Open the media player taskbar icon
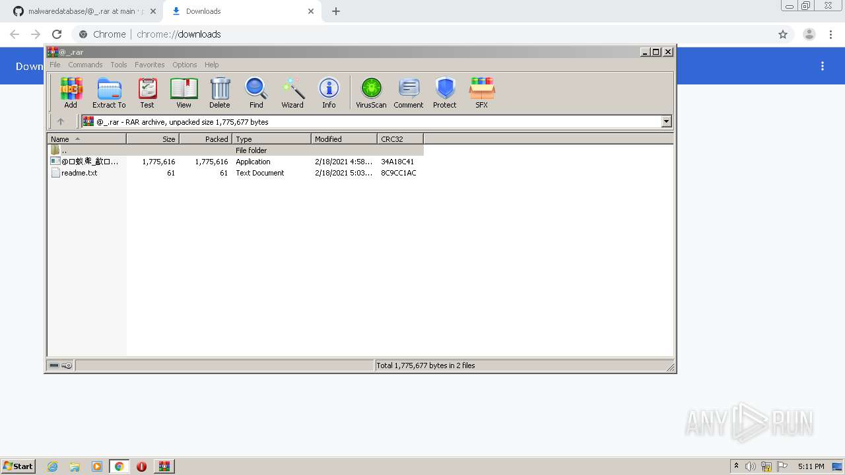This screenshot has height=475, width=845. [97, 466]
